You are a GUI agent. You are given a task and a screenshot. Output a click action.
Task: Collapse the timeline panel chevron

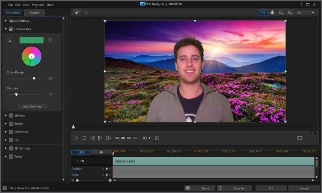[312, 133]
